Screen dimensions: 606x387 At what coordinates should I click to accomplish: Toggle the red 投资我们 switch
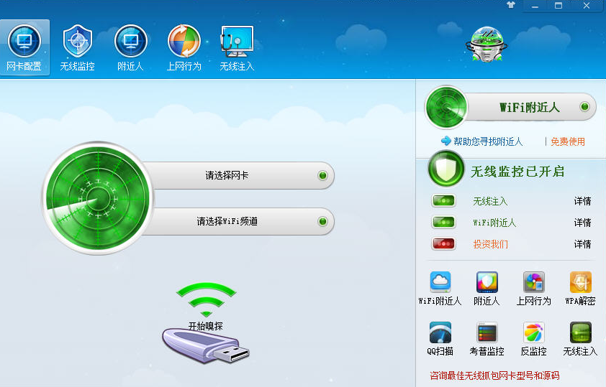(443, 244)
